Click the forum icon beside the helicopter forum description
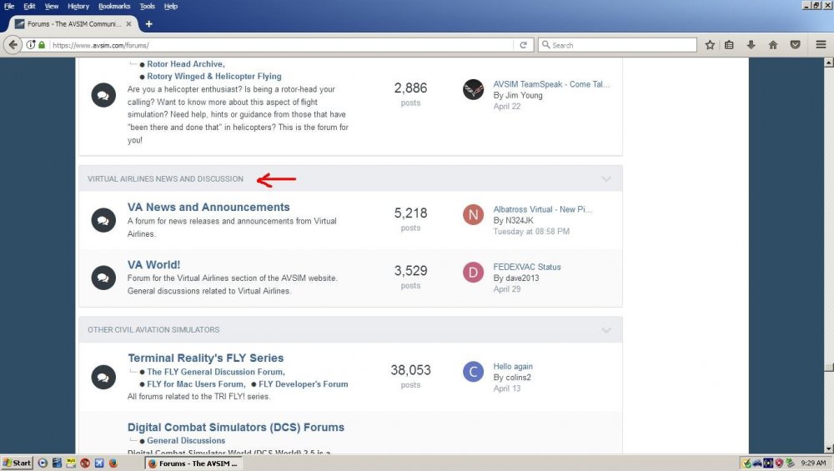834x471 pixels. pos(103,96)
